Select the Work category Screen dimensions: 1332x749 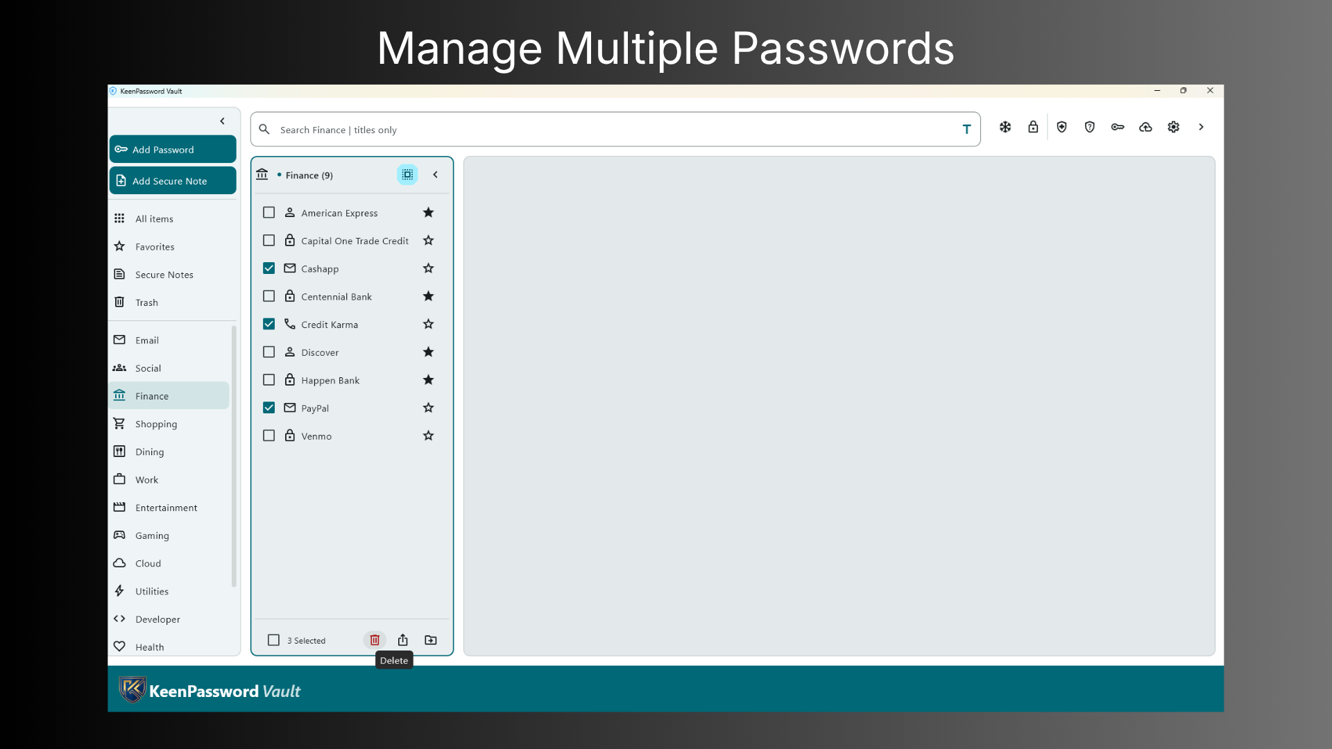pyautogui.click(x=169, y=479)
